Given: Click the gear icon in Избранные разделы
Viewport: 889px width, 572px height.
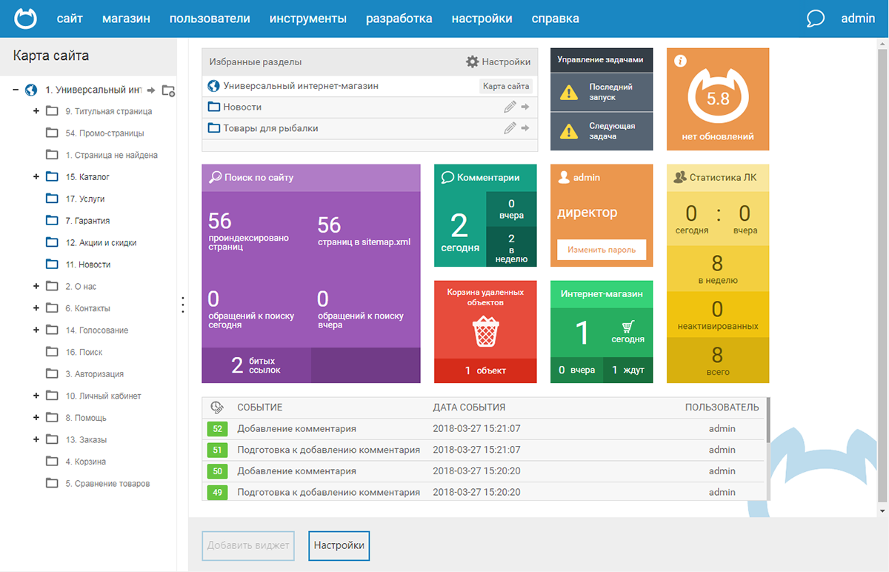Looking at the screenshot, I should click(472, 62).
